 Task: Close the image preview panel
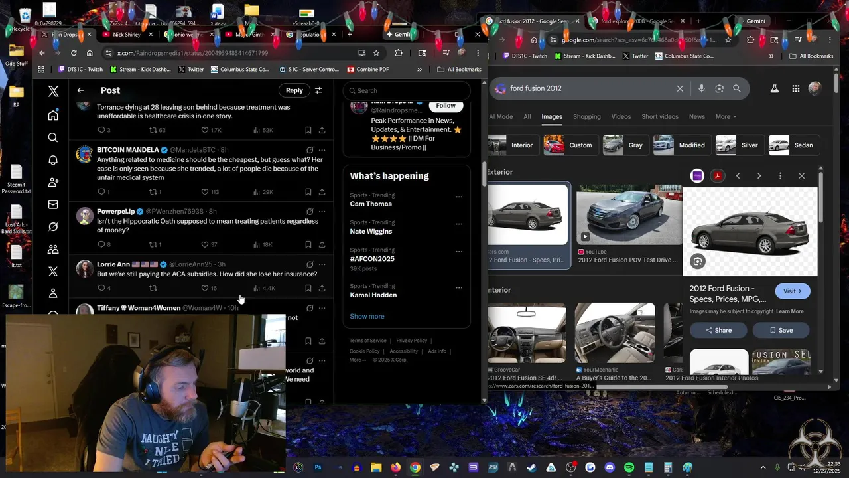[801, 176]
